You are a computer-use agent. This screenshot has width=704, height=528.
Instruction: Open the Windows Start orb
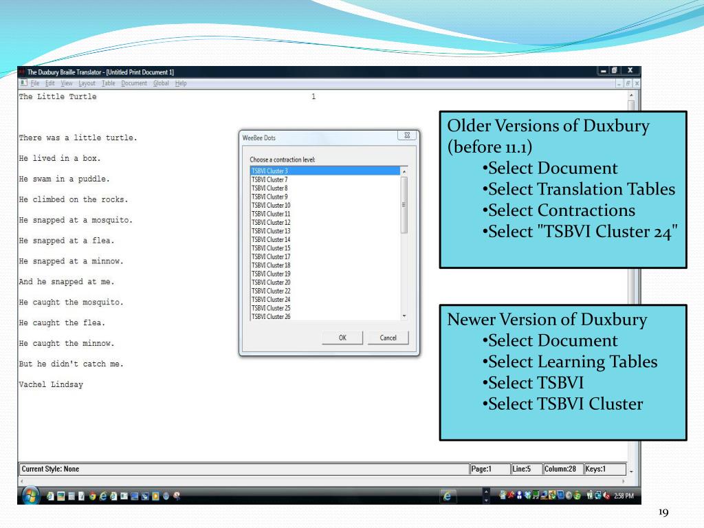pyautogui.click(x=30, y=496)
